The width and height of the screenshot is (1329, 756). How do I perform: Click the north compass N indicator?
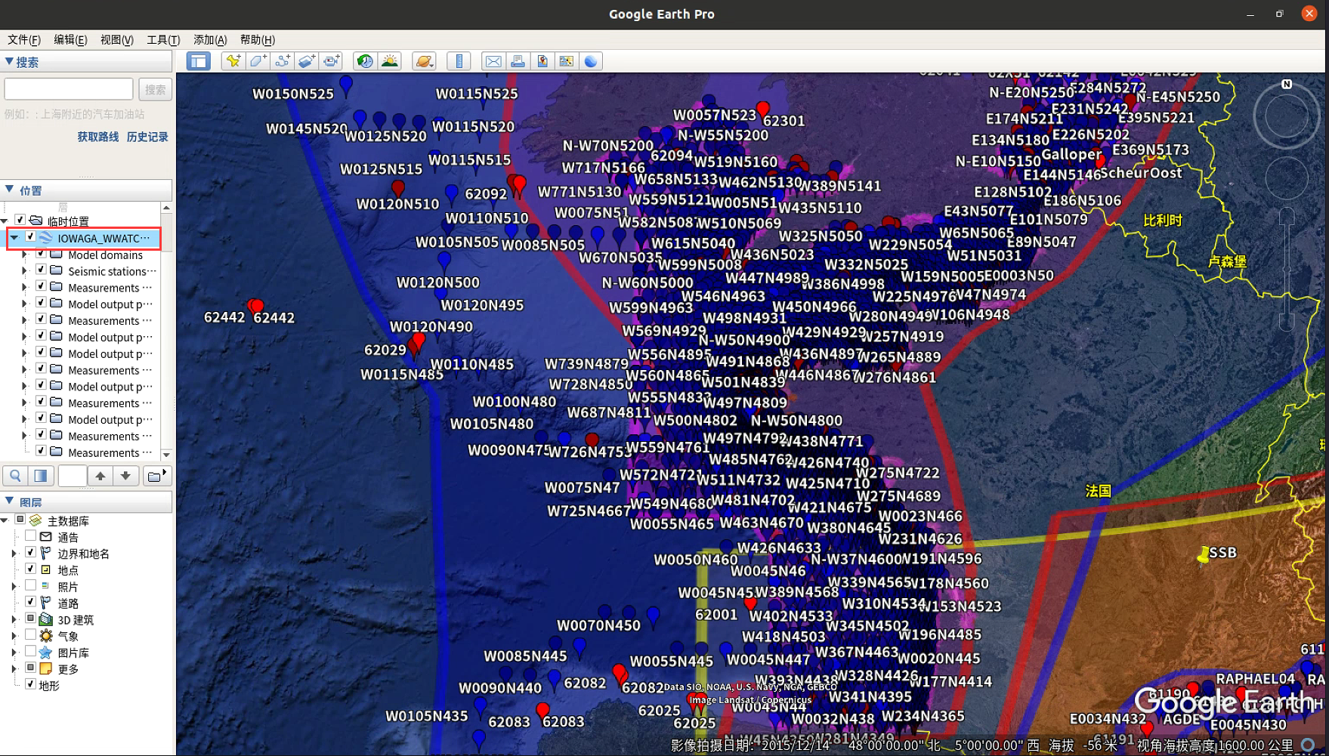click(x=1287, y=85)
